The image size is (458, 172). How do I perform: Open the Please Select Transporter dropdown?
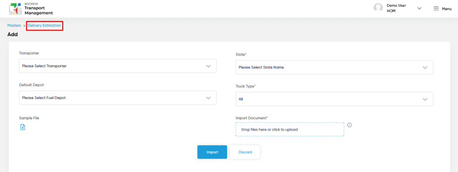point(118,66)
